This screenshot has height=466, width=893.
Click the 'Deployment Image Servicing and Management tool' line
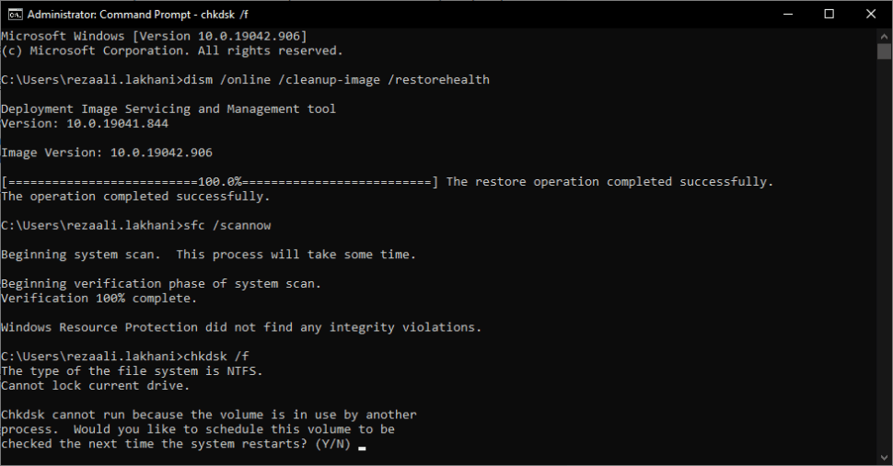[168, 108]
